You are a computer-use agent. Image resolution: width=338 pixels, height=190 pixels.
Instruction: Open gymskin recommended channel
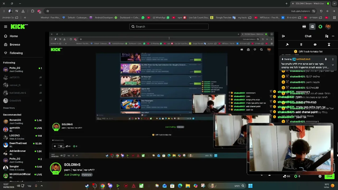click(22, 129)
